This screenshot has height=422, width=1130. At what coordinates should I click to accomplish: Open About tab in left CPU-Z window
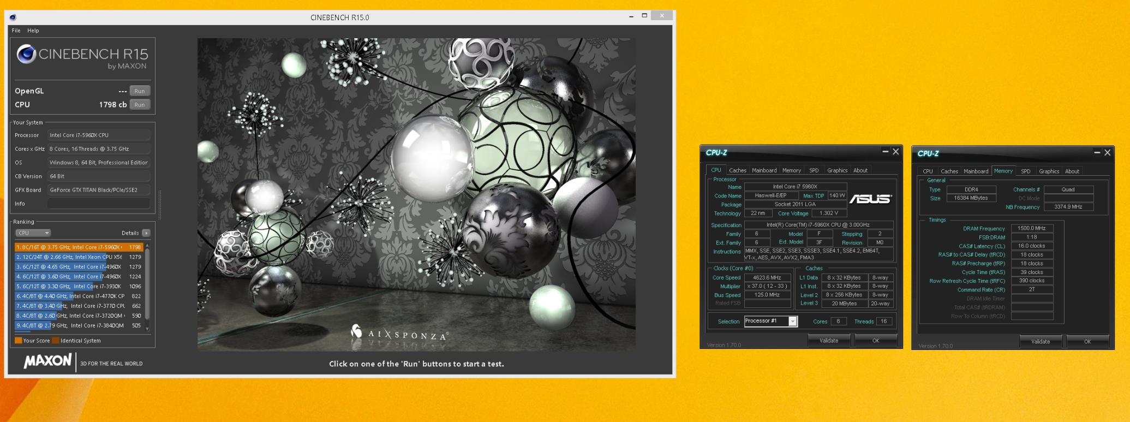[x=860, y=170]
